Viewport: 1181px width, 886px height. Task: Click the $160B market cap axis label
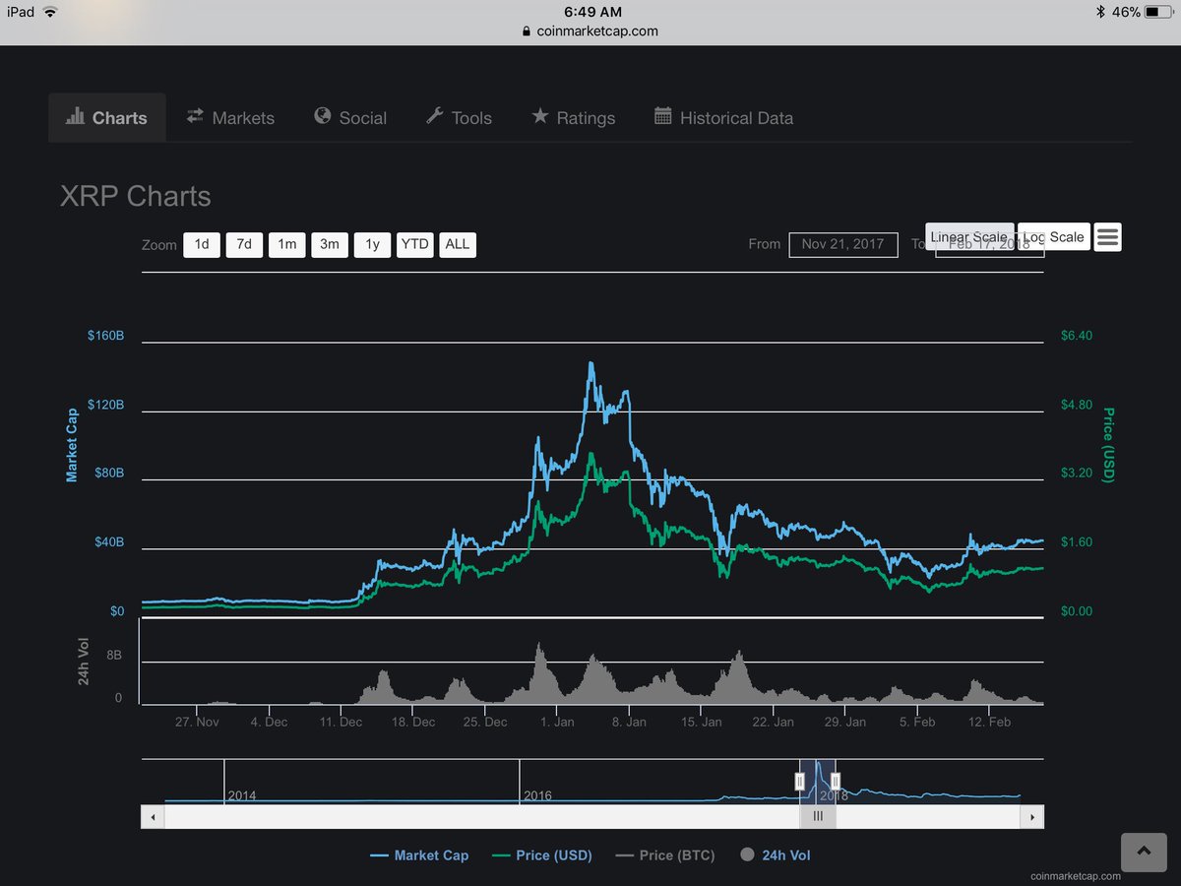coord(105,336)
